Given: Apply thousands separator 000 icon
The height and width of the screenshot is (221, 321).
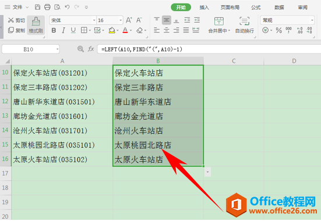Looking at the screenshot, I should [288, 30].
